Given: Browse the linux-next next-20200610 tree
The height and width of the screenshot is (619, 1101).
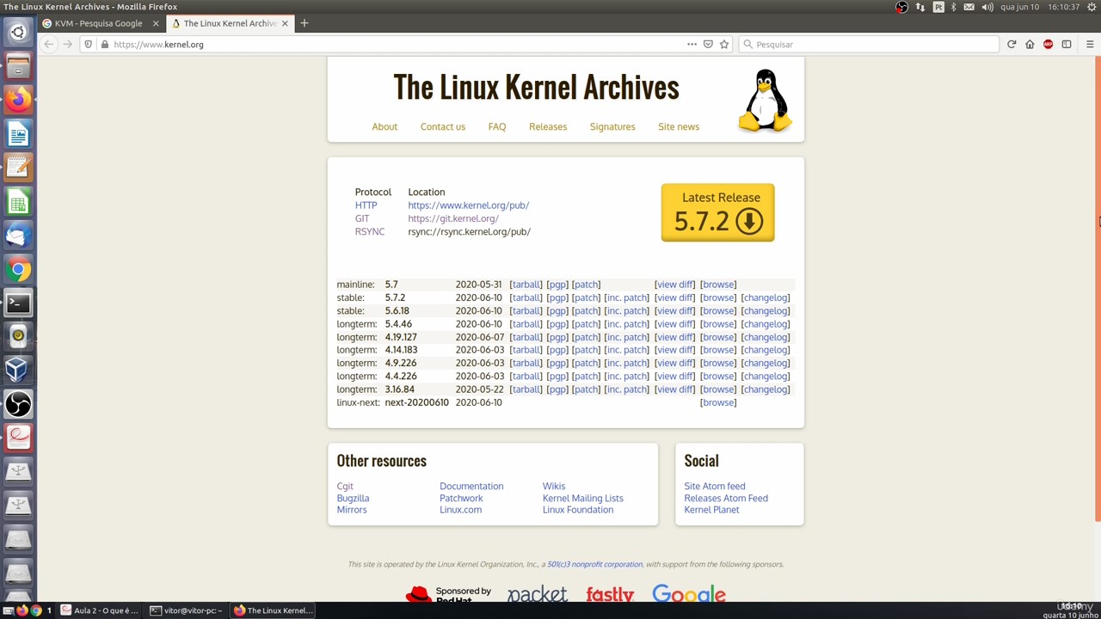Looking at the screenshot, I should (x=718, y=402).
